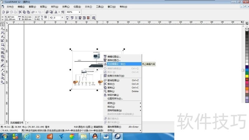249x140 pixels.
Task: Click the New document icon
Action: [3, 12]
